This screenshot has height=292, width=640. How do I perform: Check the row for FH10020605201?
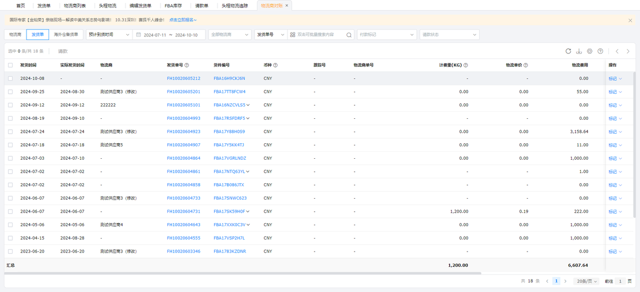coord(10,92)
